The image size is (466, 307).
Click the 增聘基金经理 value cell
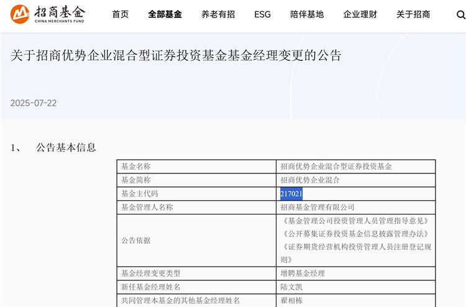point(303,273)
